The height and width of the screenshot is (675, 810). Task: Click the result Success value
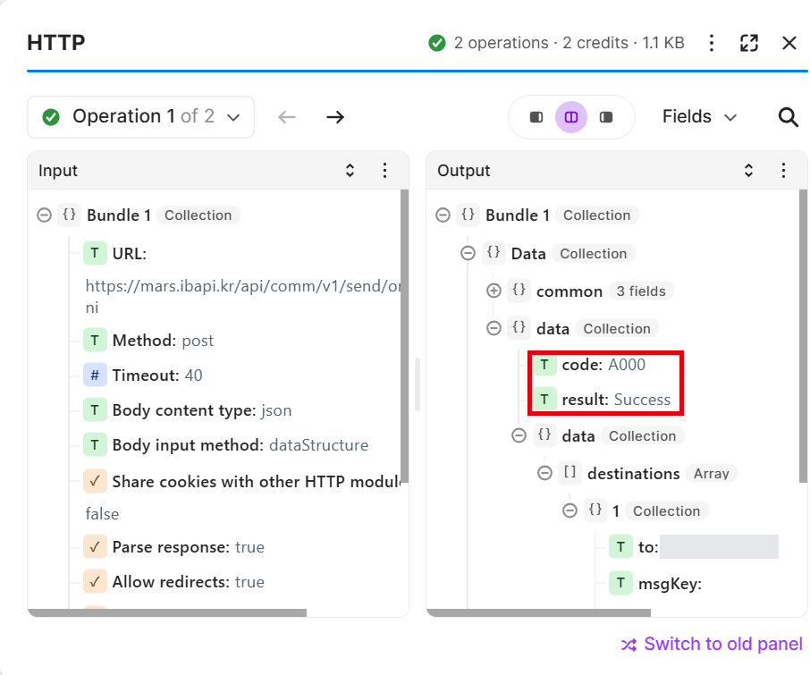(642, 400)
